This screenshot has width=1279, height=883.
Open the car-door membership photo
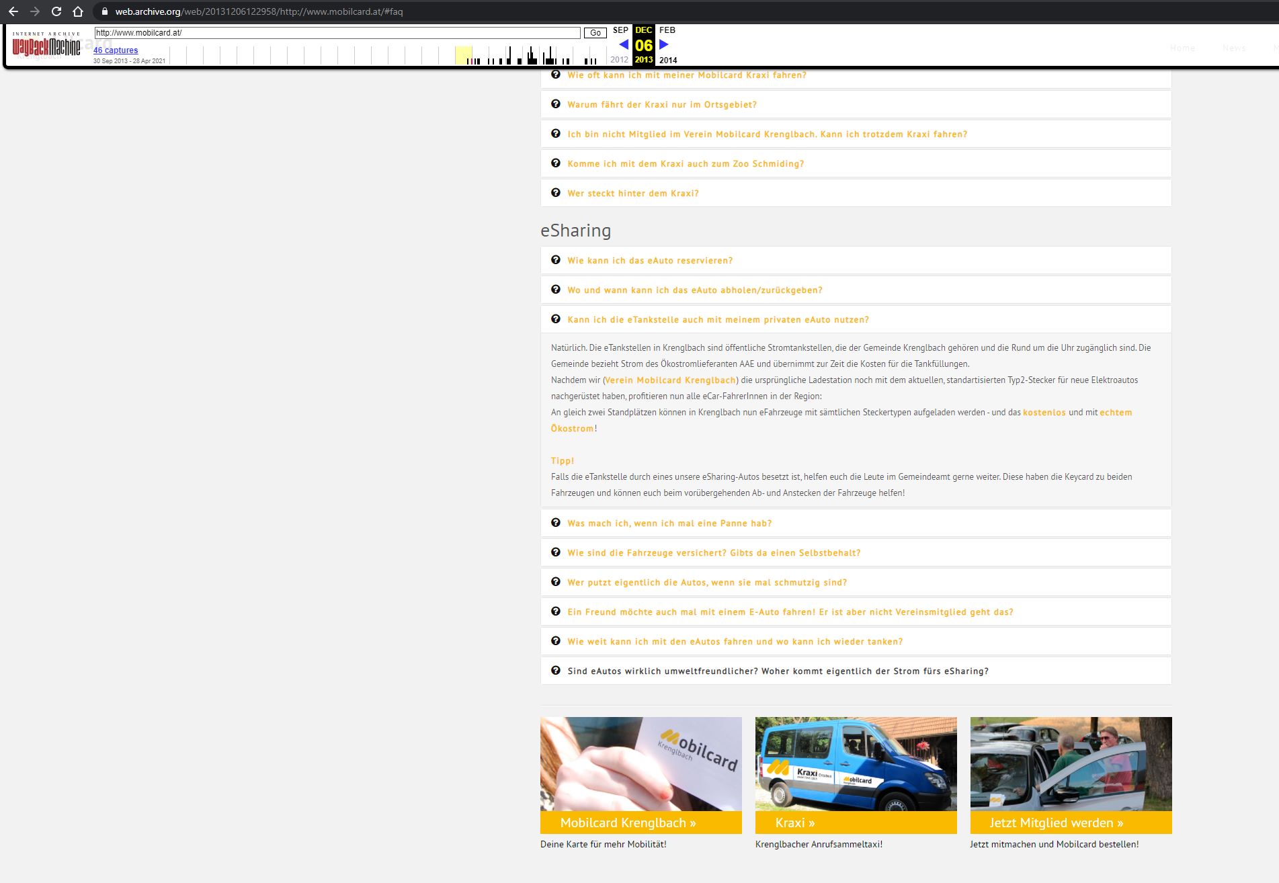1071,764
